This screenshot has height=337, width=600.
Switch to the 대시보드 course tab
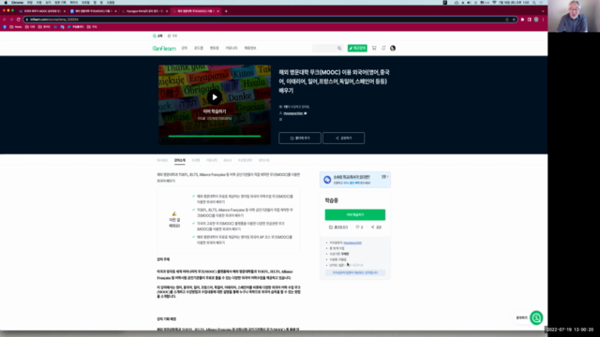coord(162,160)
